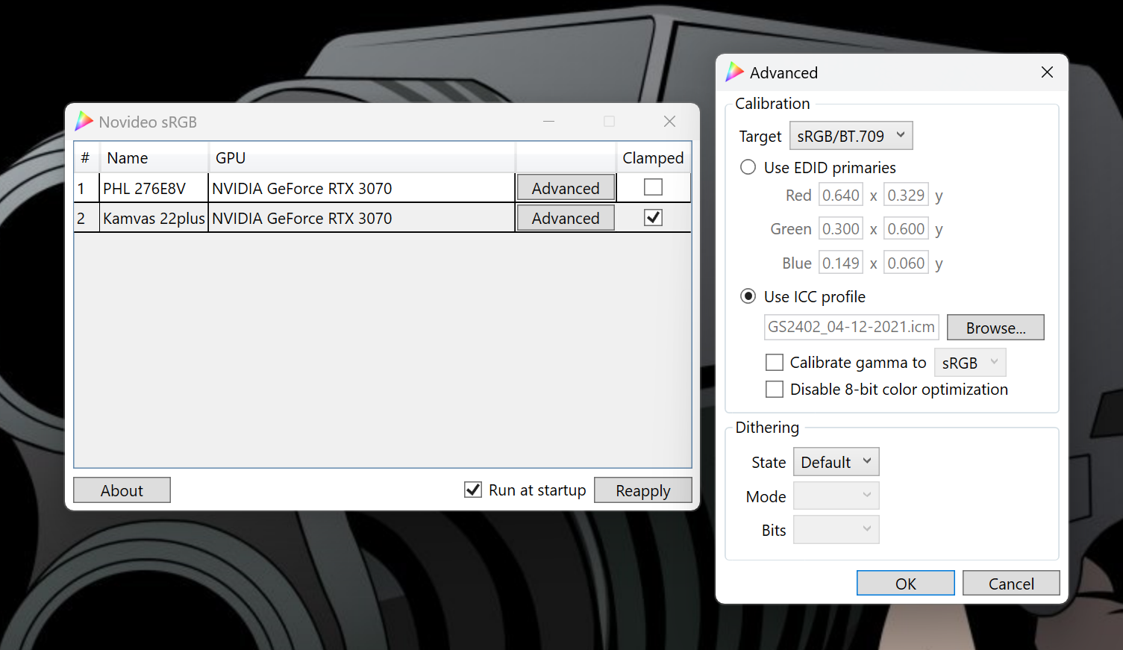
Task: Open the Target sRGB/BT.709 dropdown
Action: click(851, 136)
